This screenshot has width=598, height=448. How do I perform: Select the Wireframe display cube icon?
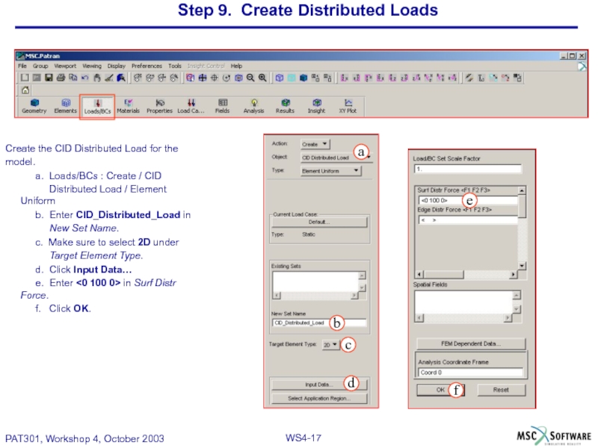pos(280,78)
